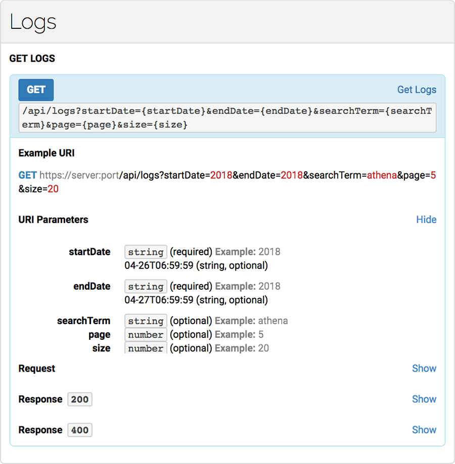Image resolution: width=455 pixels, height=464 pixels.
Task: Click the string type badge for startDate
Action: pos(146,252)
